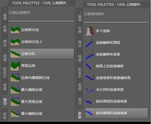The height and width of the screenshot is (124, 151).
Task: Click the 常规边坡 label text
Action: (28, 66)
